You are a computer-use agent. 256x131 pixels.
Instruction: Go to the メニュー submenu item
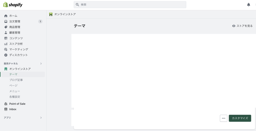15,91
